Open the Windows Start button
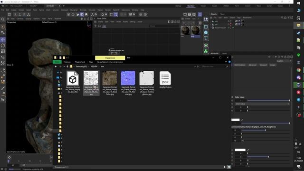Screen dimensions: 304x171 point(299,3)
